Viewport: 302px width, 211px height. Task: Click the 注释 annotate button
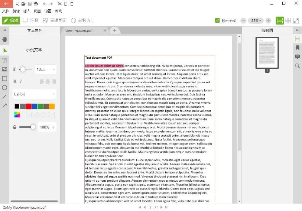point(30,20)
